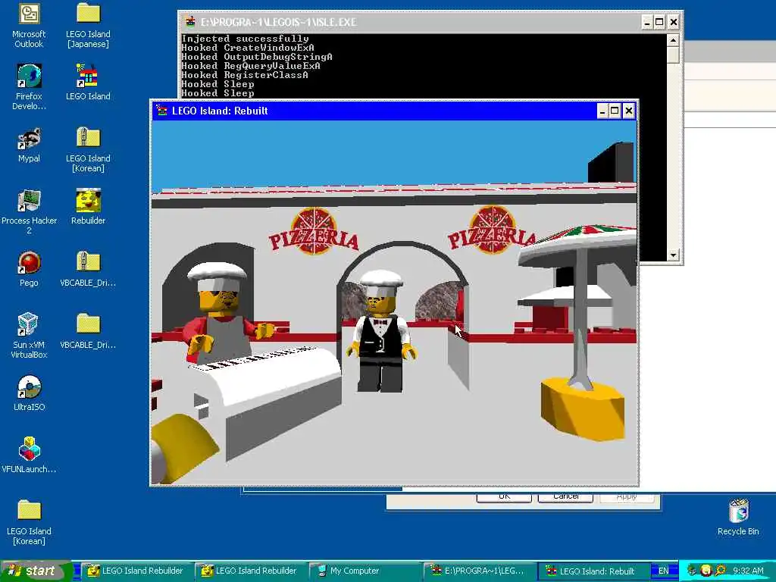Switch to My Computer in the taskbar

[366, 571]
